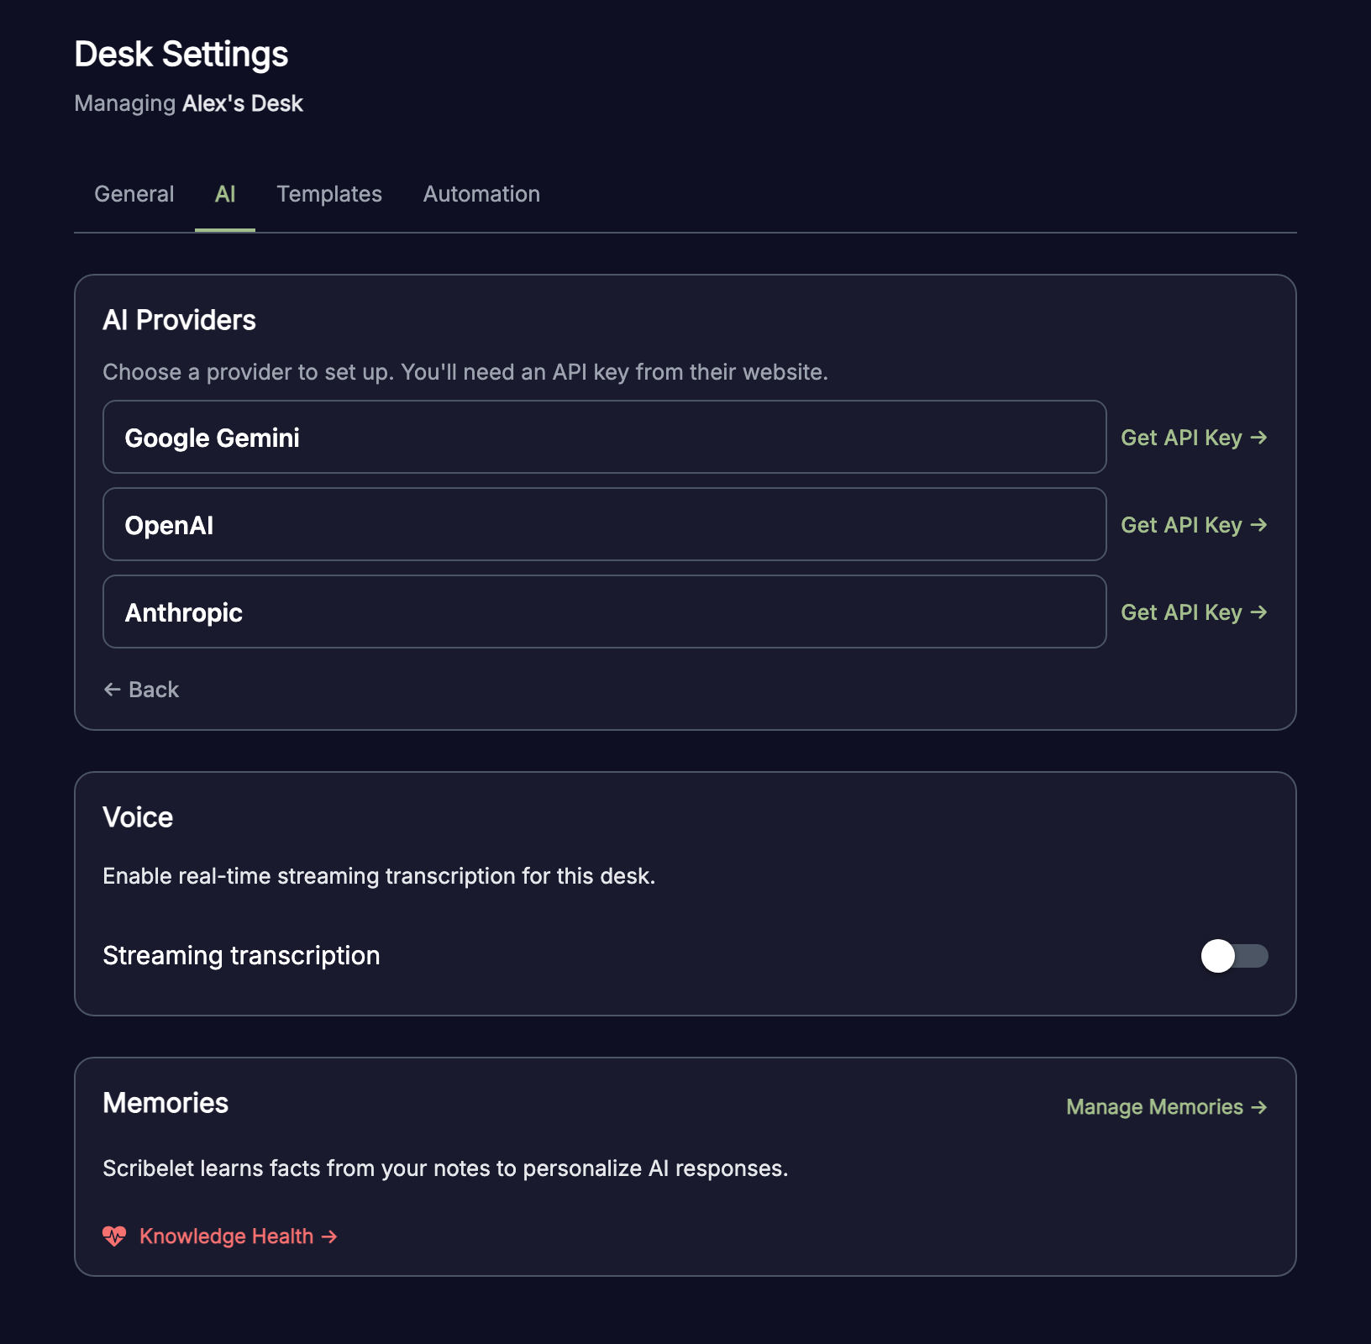The image size is (1371, 1344).
Task: Click the "Memories" section heading
Action: tap(165, 1103)
